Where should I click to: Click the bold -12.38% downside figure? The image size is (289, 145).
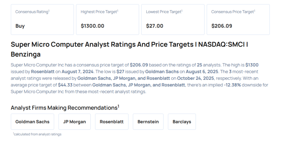233,85
